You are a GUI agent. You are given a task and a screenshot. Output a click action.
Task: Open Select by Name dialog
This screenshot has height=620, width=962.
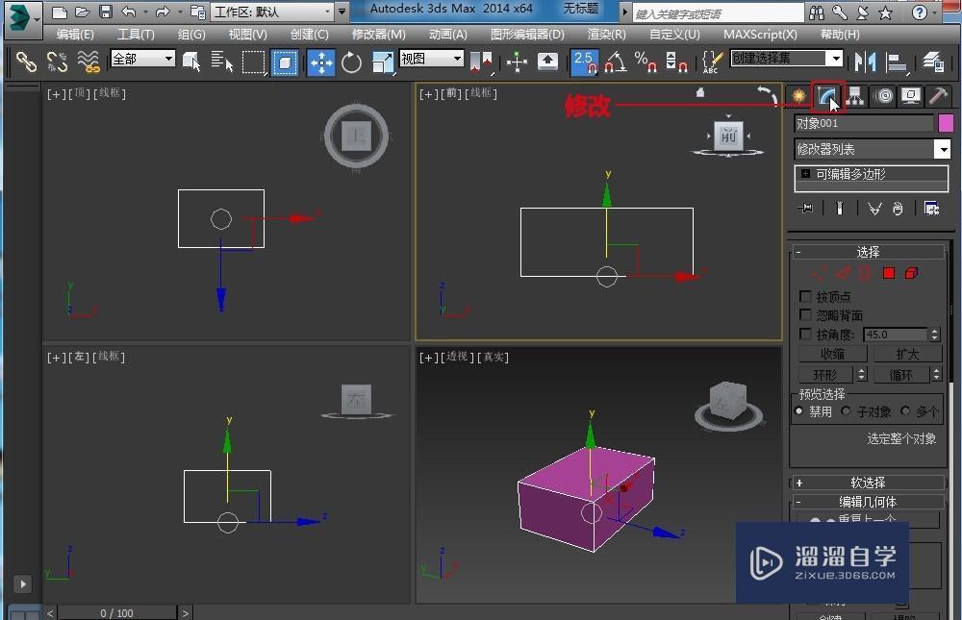pyautogui.click(x=222, y=62)
